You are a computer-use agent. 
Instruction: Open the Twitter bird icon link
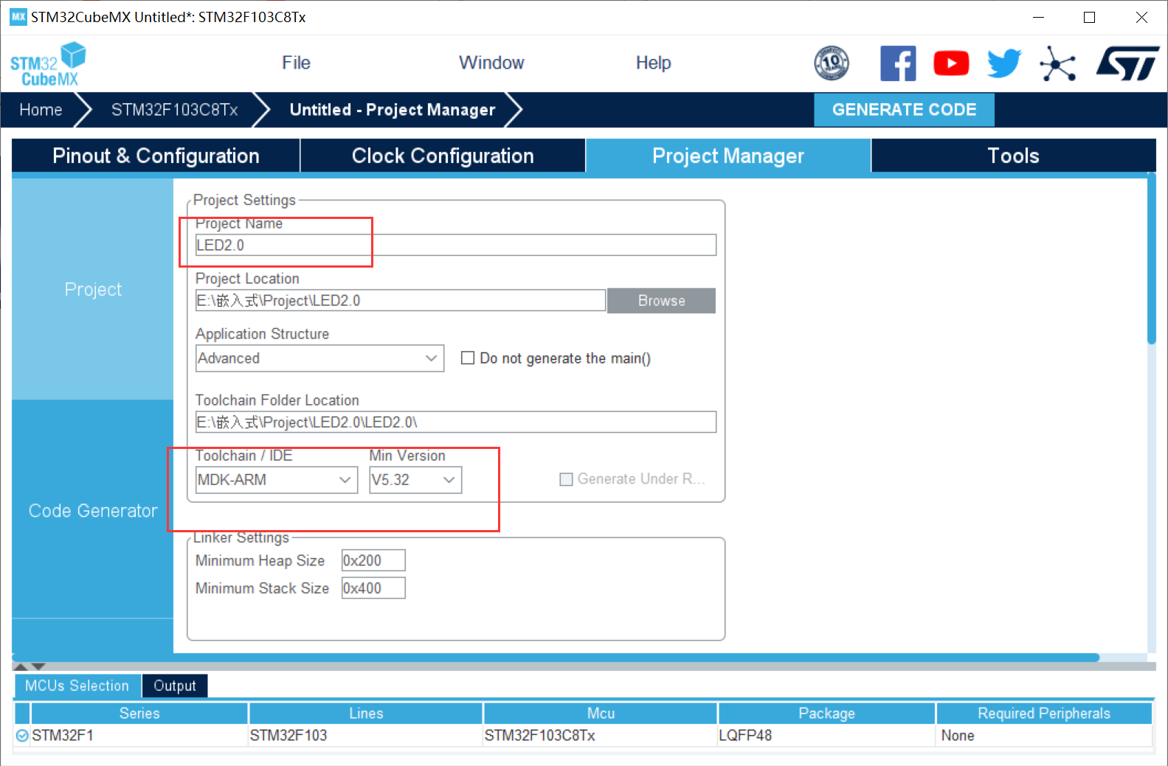pos(1004,63)
